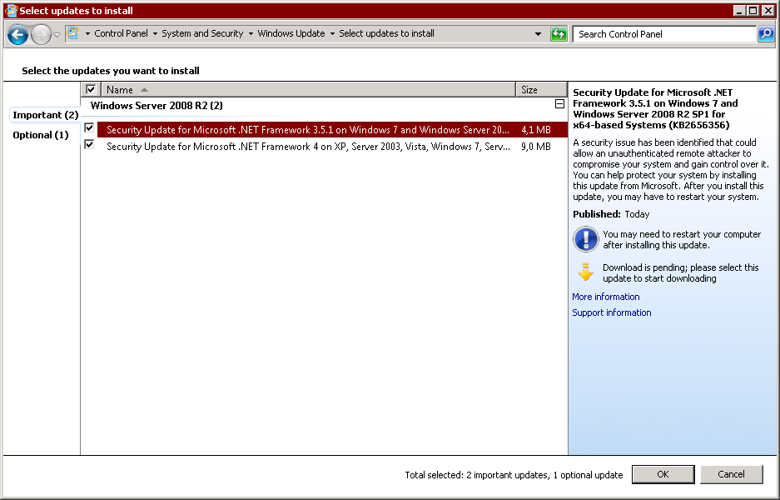Click the yellow download pending arrow icon

[x=585, y=272]
